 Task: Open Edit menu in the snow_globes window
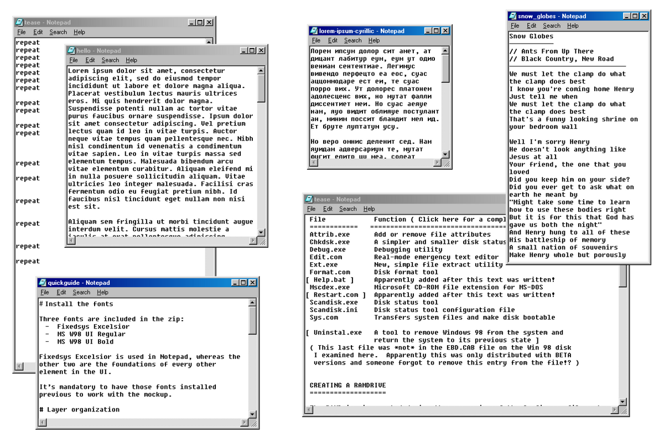click(x=531, y=25)
